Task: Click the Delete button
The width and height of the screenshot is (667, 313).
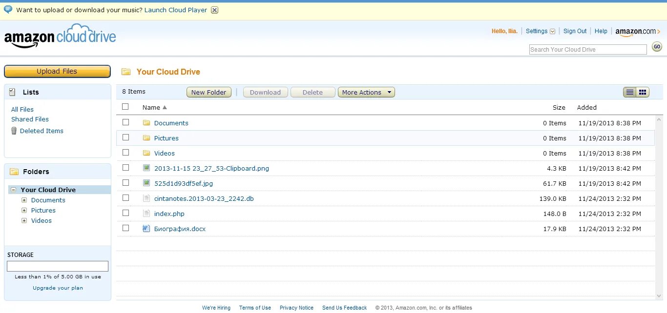Action: pyautogui.click(x=313, y=92)
